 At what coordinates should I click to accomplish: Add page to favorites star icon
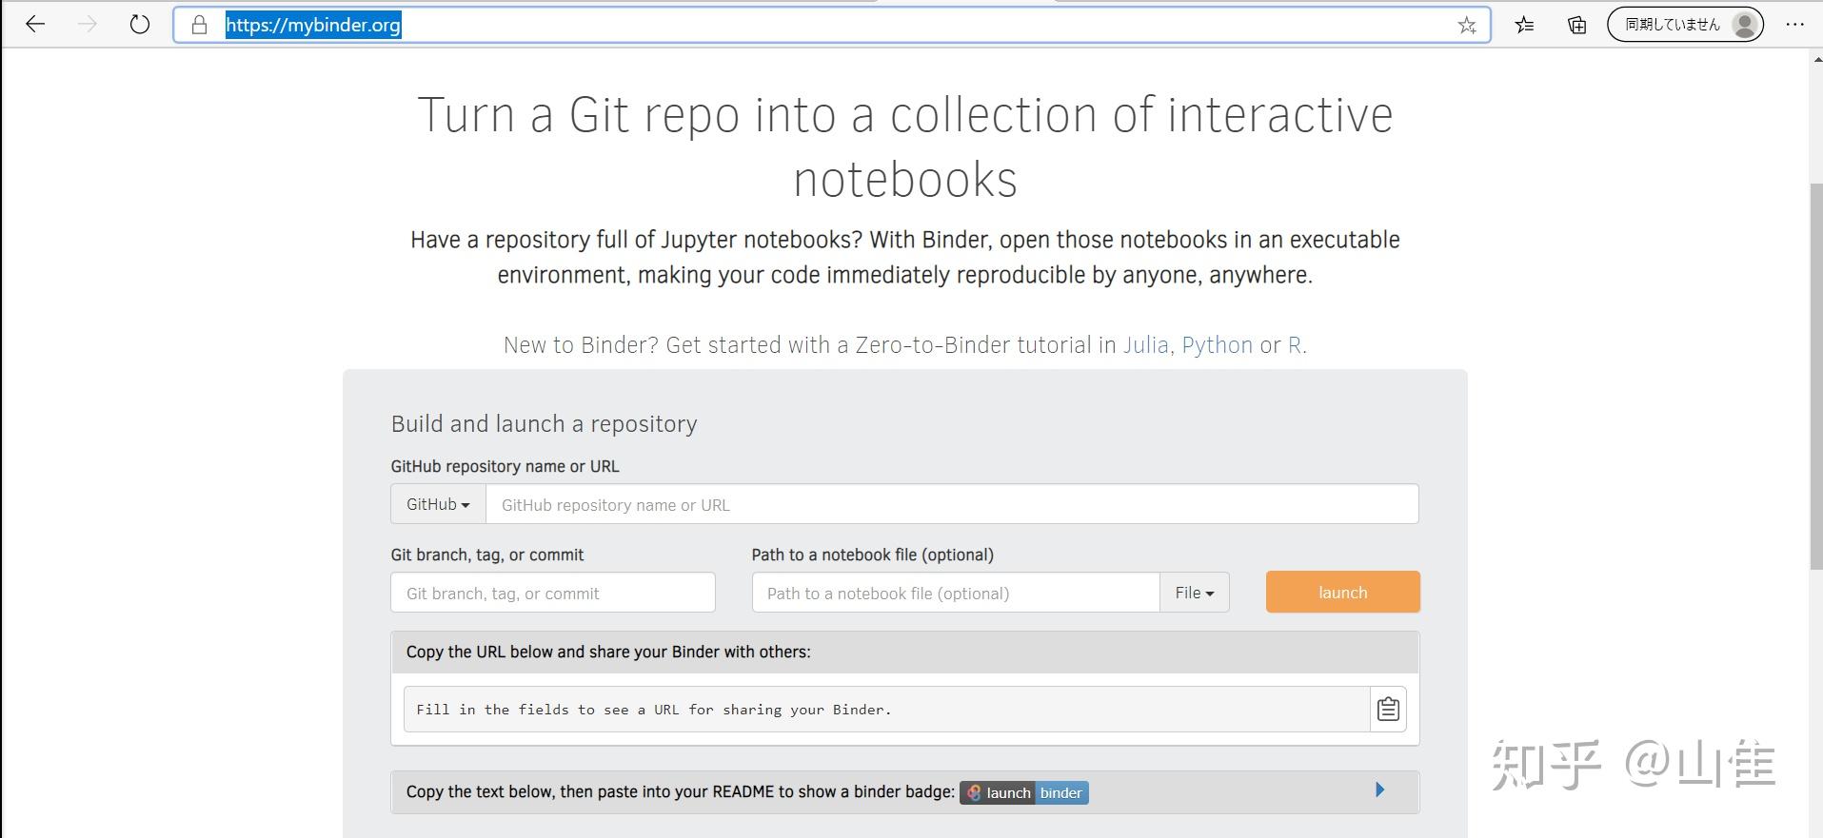(x=1467, y=26)
